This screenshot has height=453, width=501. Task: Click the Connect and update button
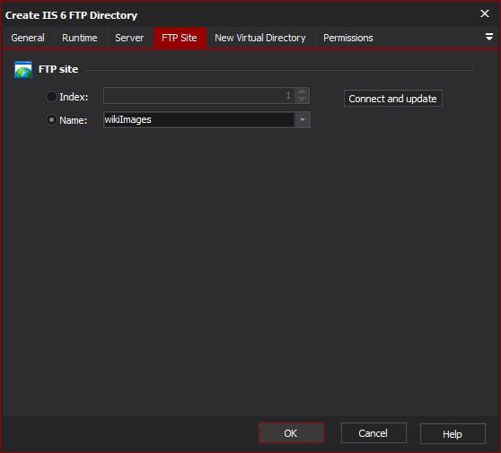[x=392, y=99]
